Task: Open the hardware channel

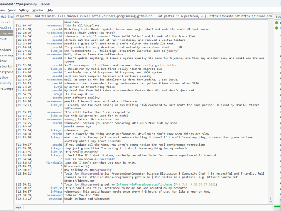Action: (6, 50)
